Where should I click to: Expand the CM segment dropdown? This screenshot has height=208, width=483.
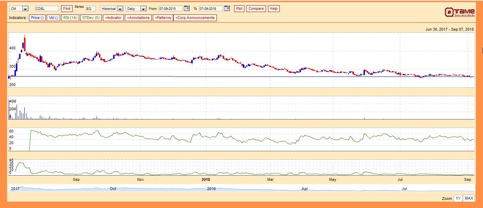[x=25, y=9]
